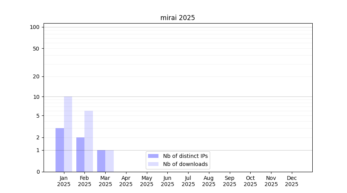347x193 pixels.
Task: Click the 10 y-axis tick label
Action: (x=36, y=97)
